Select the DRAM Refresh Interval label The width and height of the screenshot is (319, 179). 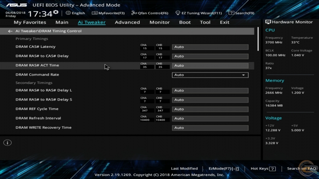click(38, 118)
